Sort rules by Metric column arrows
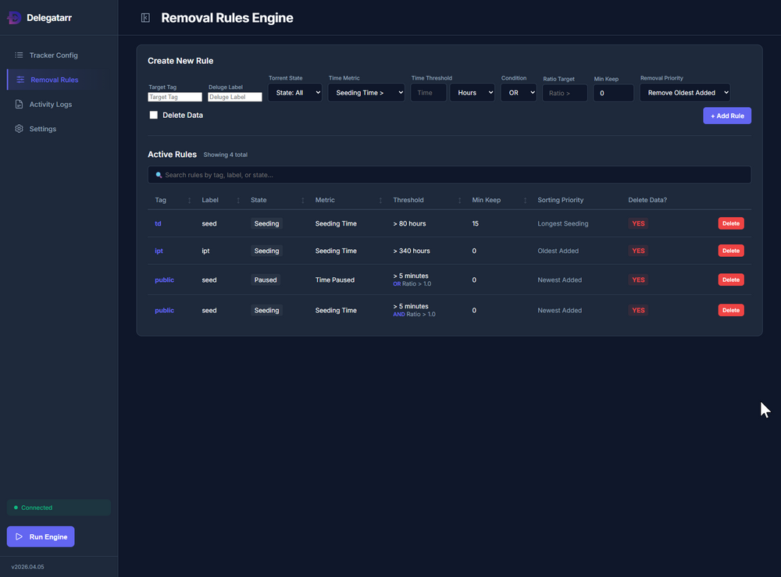 380,200
